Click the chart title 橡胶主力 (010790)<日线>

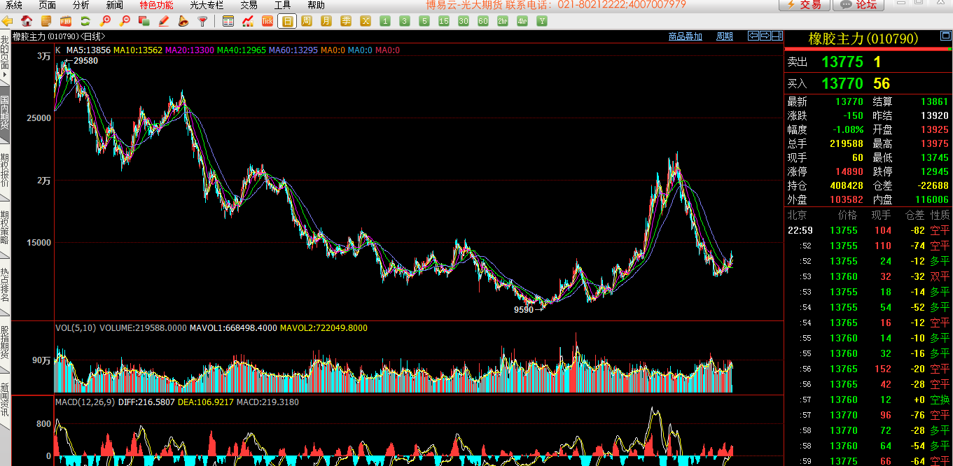tap(59, 36)
